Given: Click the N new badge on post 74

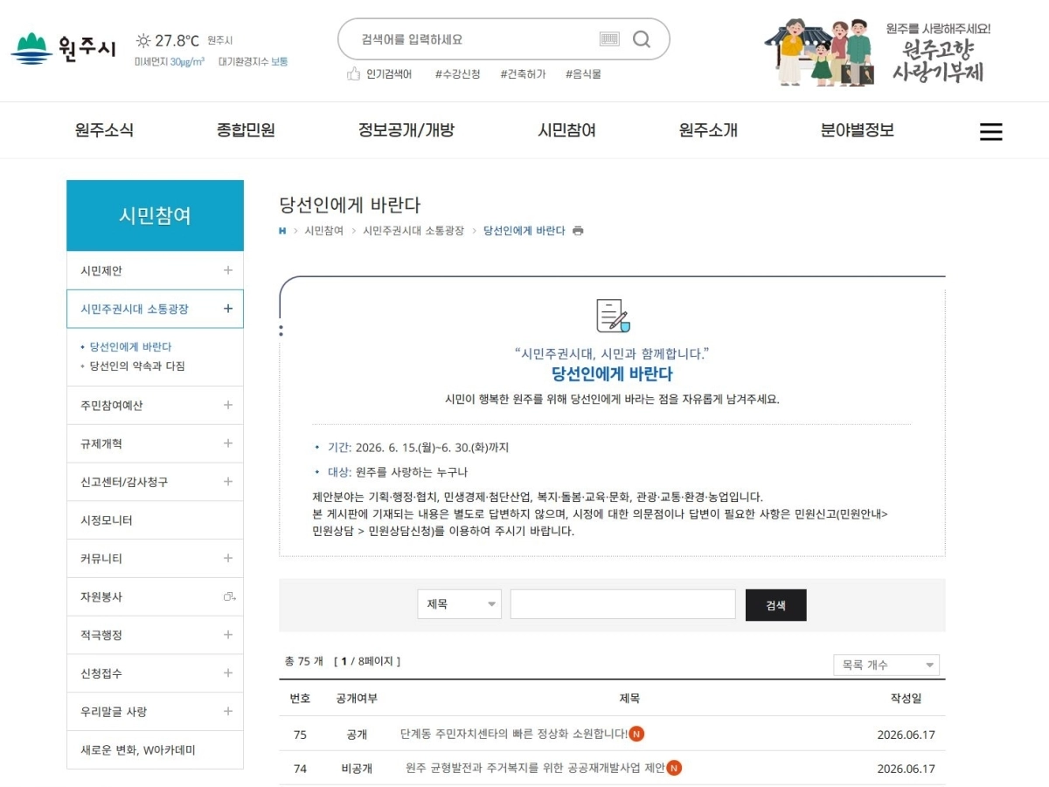Looking at the screenshot, I should tap(674, 768).
